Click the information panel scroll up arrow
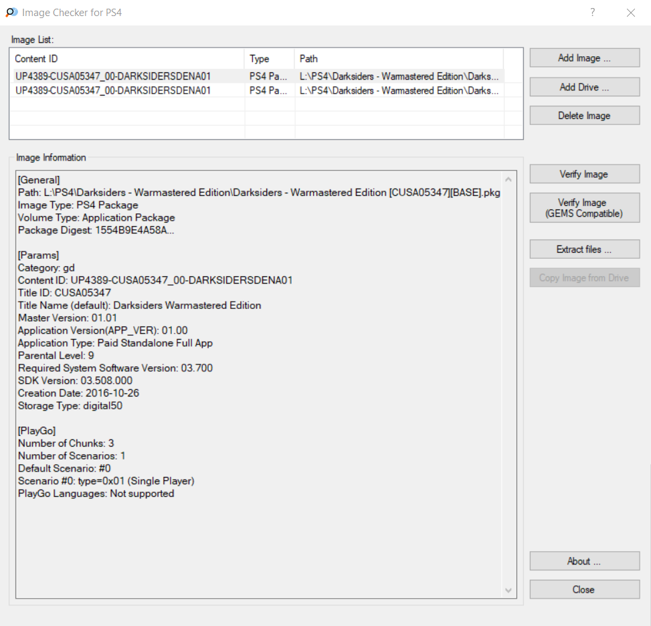 (508, 179)
